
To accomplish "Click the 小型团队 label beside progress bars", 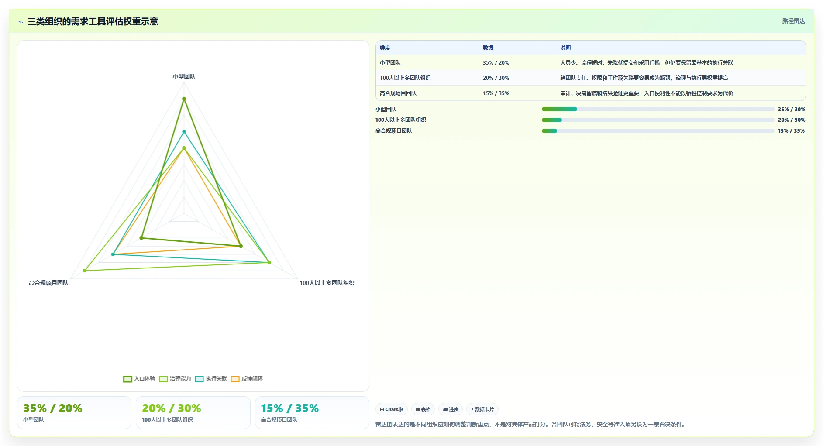I will click(x=386, y=110).
